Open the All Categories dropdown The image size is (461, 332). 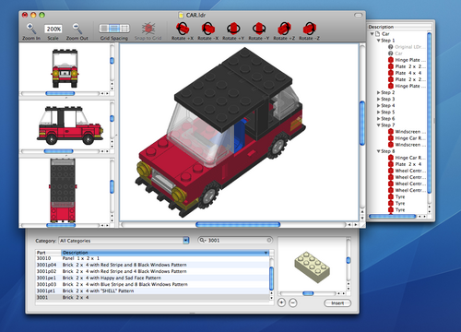(x=124, y=241)
